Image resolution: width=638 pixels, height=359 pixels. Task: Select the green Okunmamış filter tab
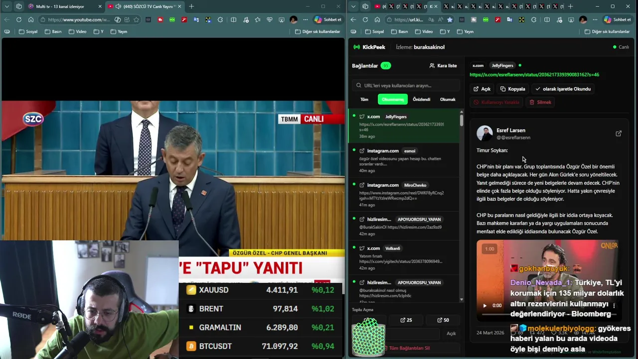(x=393, y=99)
